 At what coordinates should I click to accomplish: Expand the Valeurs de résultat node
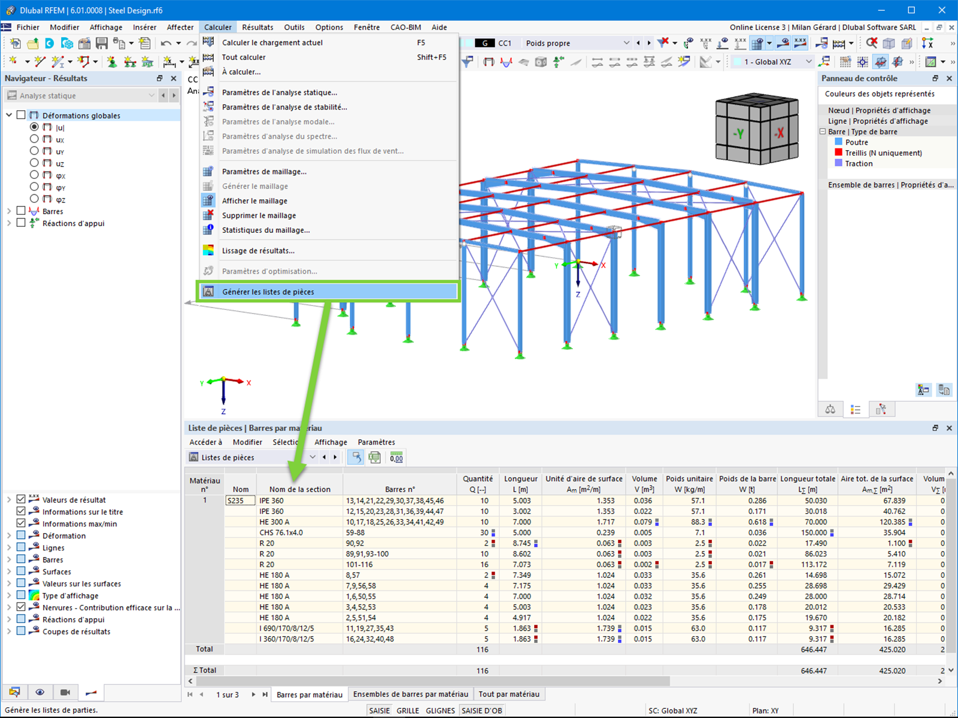9,500
